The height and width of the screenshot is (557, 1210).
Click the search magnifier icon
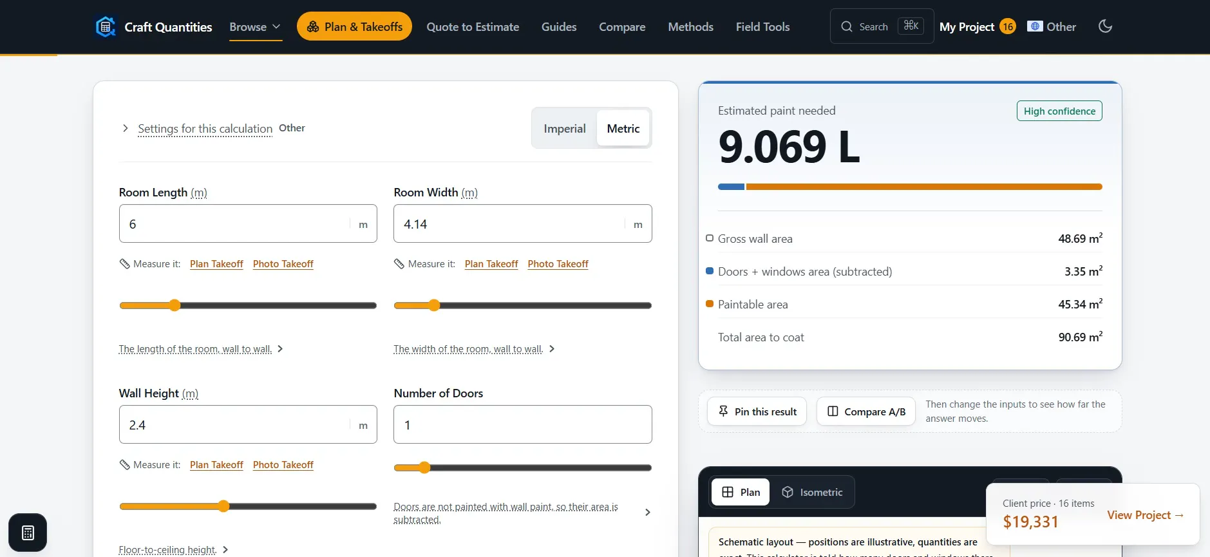click(x=847, y=26)
